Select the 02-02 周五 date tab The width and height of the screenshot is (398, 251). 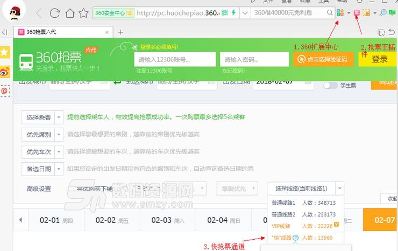pos(112,220)
